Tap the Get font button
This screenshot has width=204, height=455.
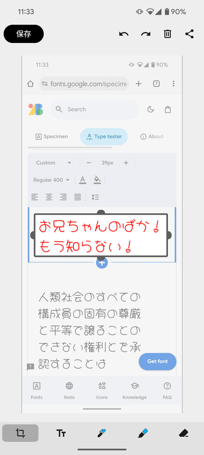pos(158,361)
